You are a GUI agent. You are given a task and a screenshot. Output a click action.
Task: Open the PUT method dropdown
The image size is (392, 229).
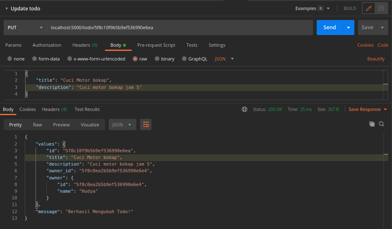[x=25, y=28]
